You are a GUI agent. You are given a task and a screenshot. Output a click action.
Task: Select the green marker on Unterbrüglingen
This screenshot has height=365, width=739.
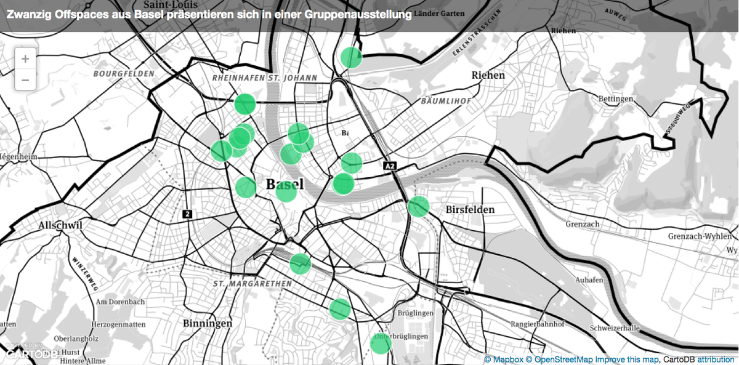point(381,343)
